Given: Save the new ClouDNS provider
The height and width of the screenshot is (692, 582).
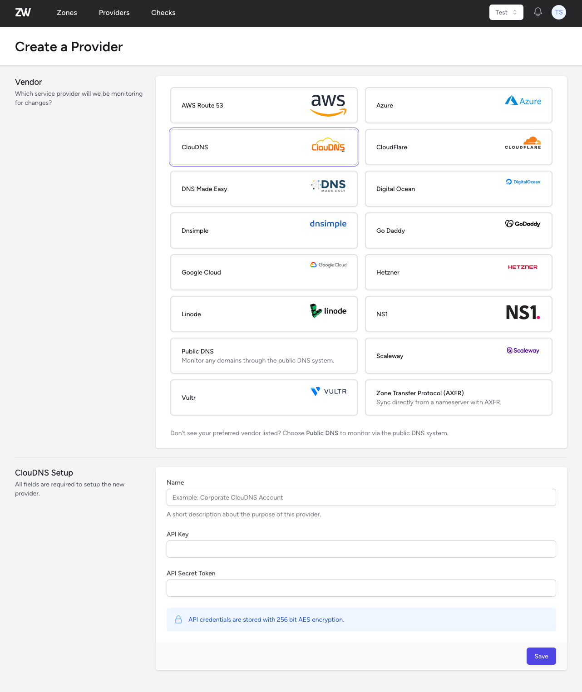Looking at the screenshot, I should pos(541,656).
